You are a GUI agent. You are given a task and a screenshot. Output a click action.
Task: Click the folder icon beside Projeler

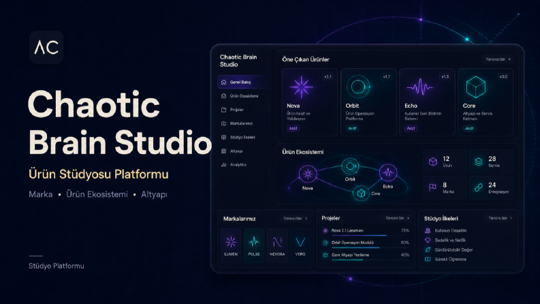(223, 110)
